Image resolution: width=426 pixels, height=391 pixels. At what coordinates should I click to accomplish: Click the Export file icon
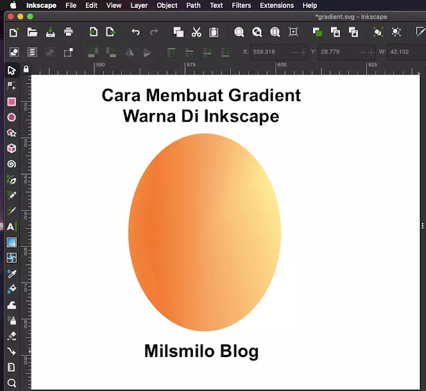pos(110,33)
